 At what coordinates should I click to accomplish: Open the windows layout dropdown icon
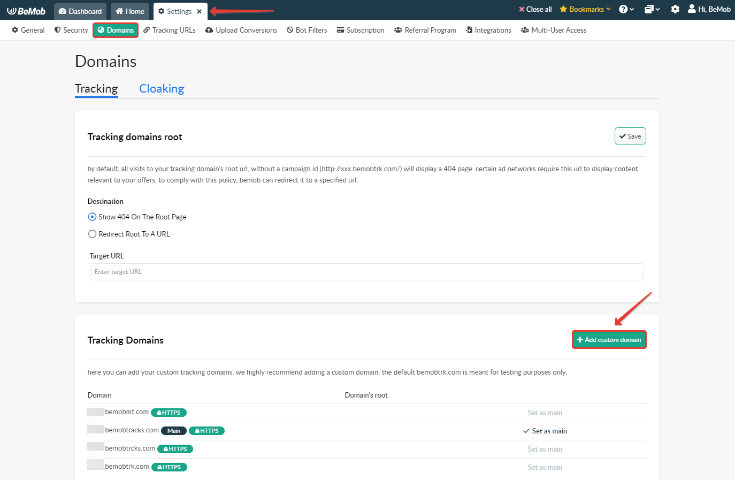tap(652, 9)
